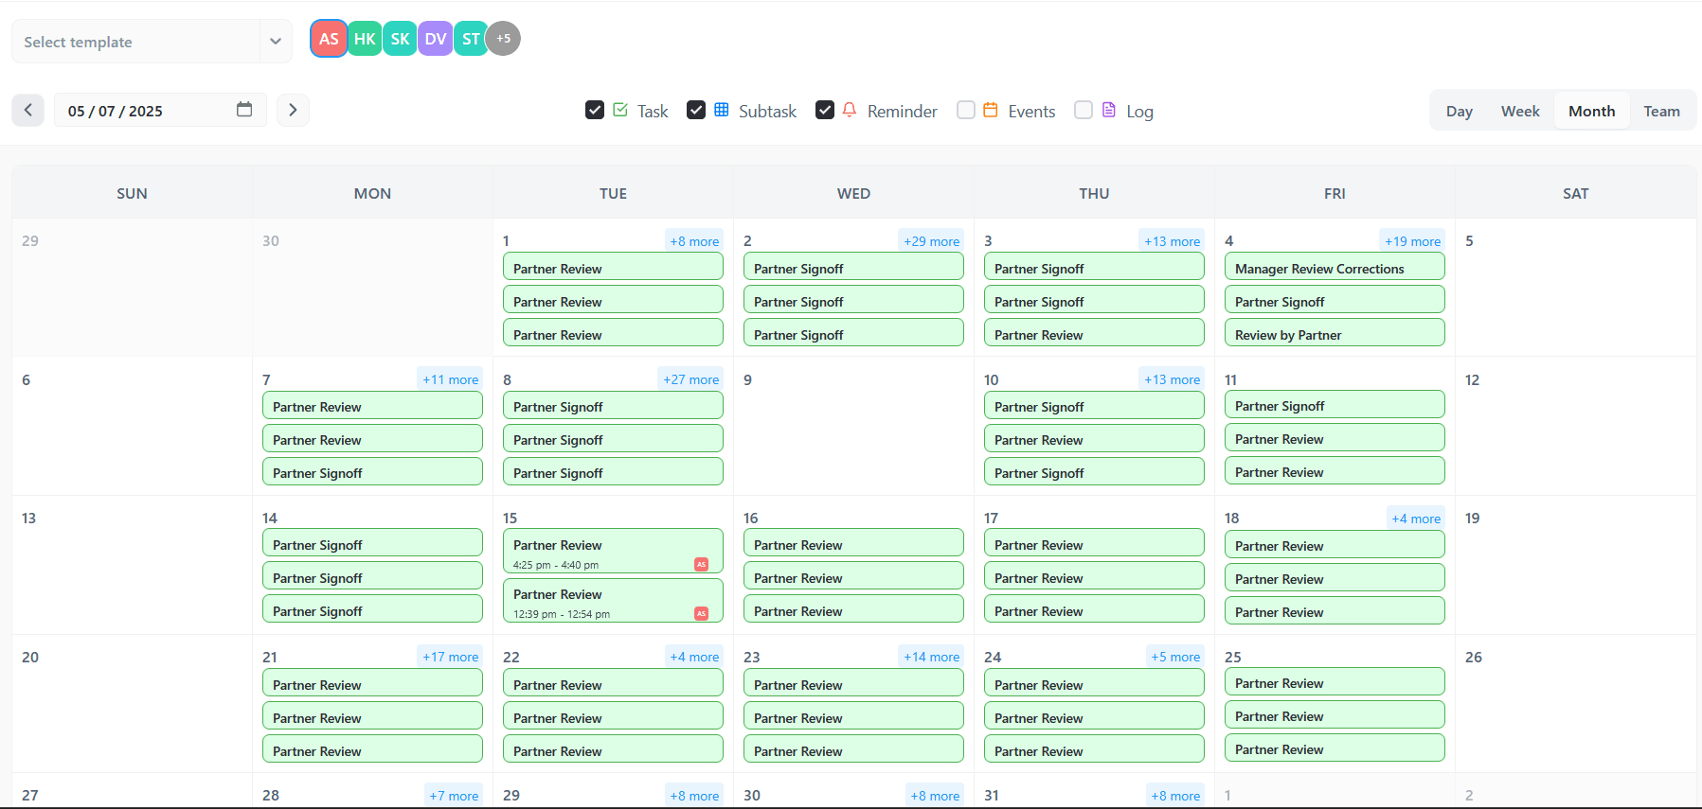This screenshot has width=1702, height=809.
Task: Expand +29 more on July 2
Action: 931,241
